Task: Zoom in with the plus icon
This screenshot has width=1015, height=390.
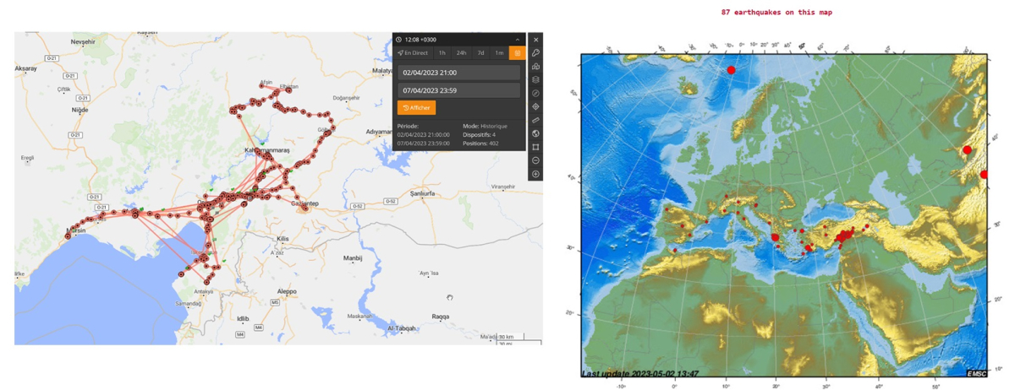Action: coord(535,174)
